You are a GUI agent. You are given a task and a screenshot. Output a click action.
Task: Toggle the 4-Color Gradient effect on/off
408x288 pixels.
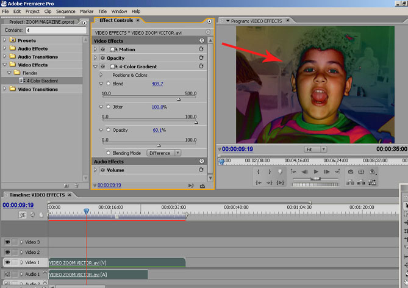click(x=102, y=67)
